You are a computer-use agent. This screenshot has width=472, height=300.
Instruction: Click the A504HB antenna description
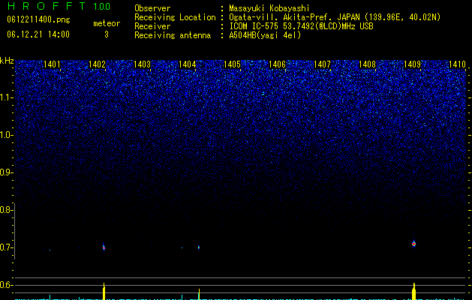pos(265,35)
